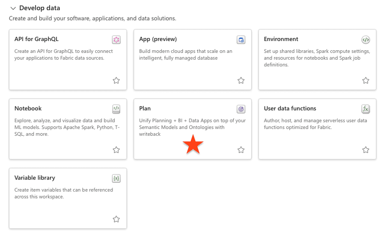Collapse the Develop data section chevron
Image resolution: width=387 pixels, height=233 pixels.
[x=13, y=9]
